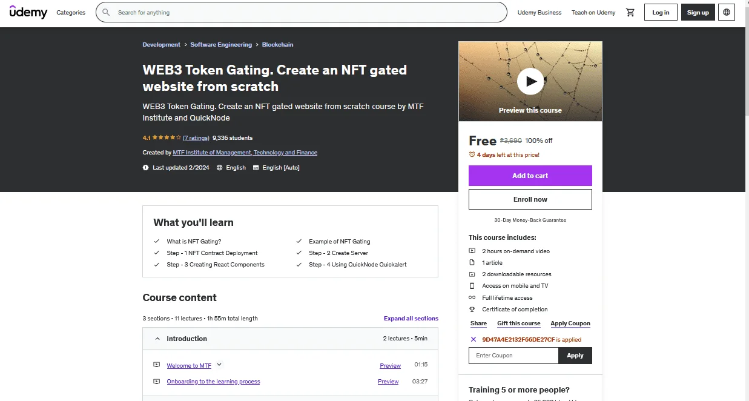The image size is (749, 401).
Task: Expand all sections of course content
Action: (411, 318)
